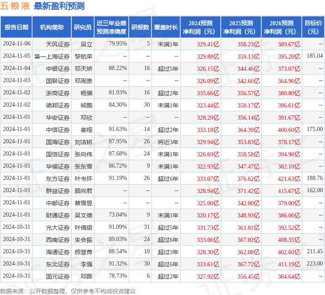Click analyst name 颜慧菁

click(84, 252)
